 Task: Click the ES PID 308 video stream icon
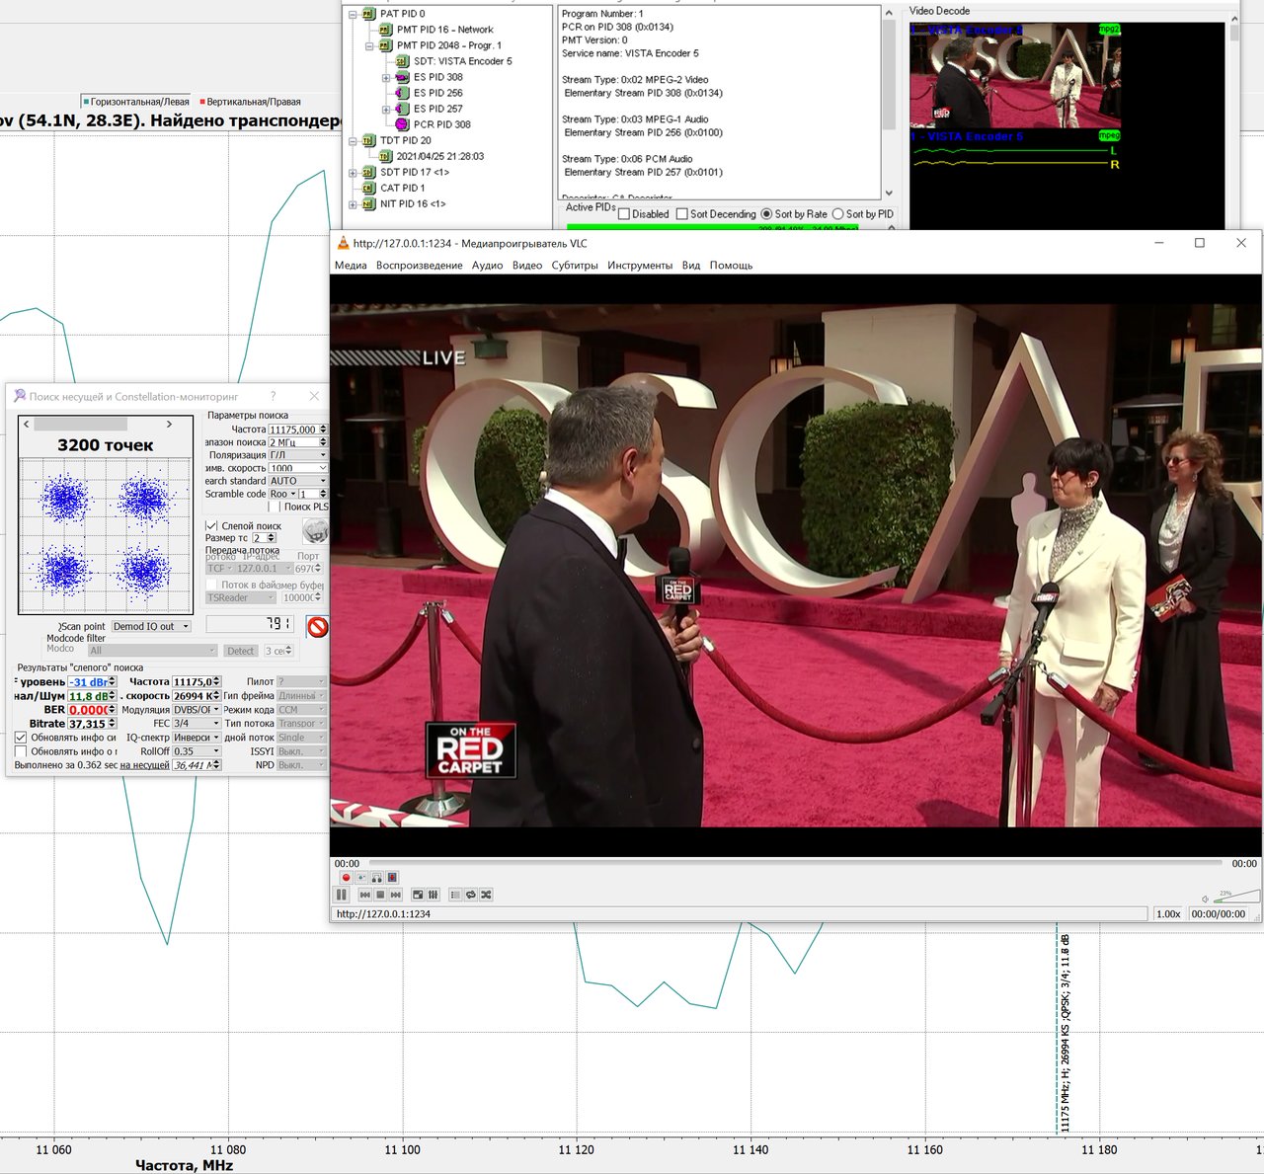[403, 77]
